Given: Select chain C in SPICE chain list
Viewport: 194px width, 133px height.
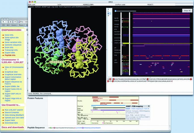Looking at the screenshot, I should click(108, 11).
